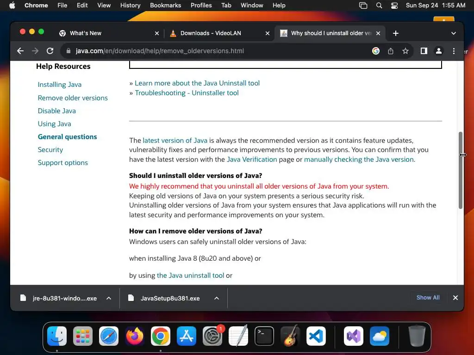
Task: Open the History menu
Action: coord(130,6)
